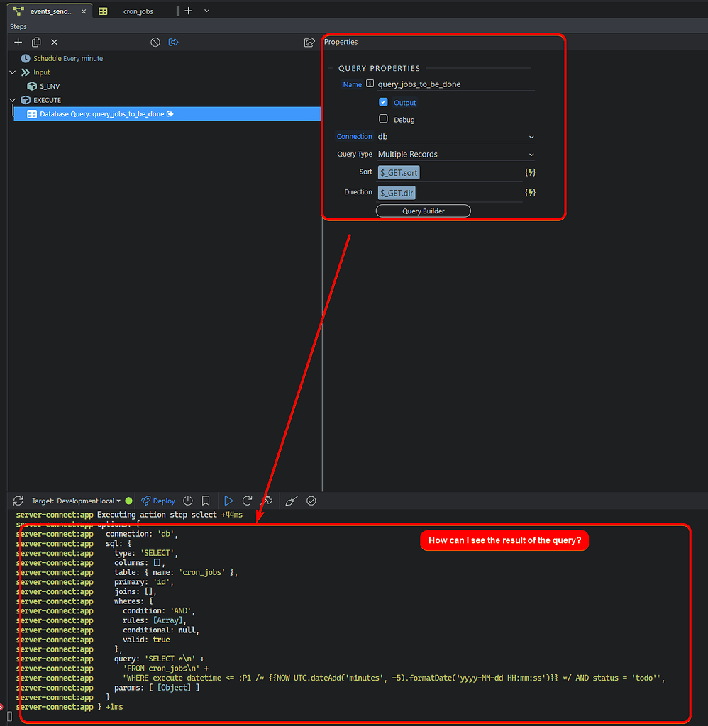Collapse the EXECUTE tree node
This screenshot has height=726, width=708.
12,99
